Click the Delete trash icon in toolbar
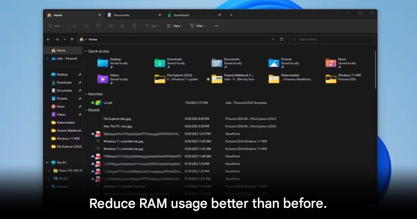Viewport: 417px width, 219px height. 134,26
